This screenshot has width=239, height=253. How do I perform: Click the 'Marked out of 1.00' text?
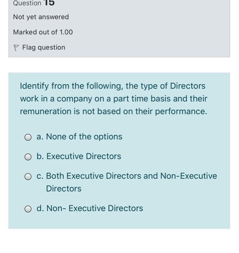point(43,32)
